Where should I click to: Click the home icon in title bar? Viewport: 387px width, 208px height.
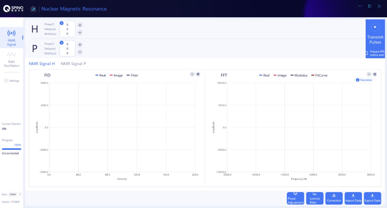tap(33, 9)
